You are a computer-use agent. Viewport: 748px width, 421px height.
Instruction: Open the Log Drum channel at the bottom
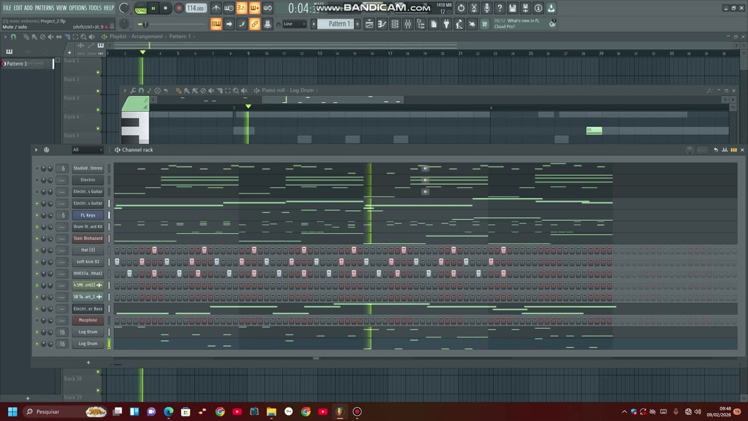tap(88, 344)
